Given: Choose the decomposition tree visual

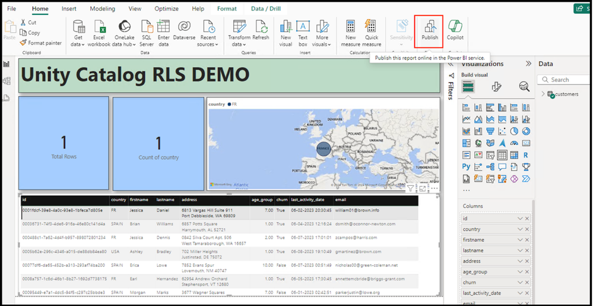Looking at the screenshot, I should tap(490, 166).
